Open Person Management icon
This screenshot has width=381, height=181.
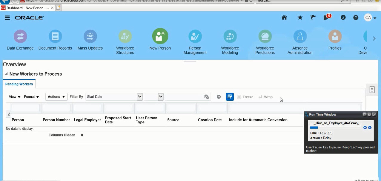[x=195, y=36]
